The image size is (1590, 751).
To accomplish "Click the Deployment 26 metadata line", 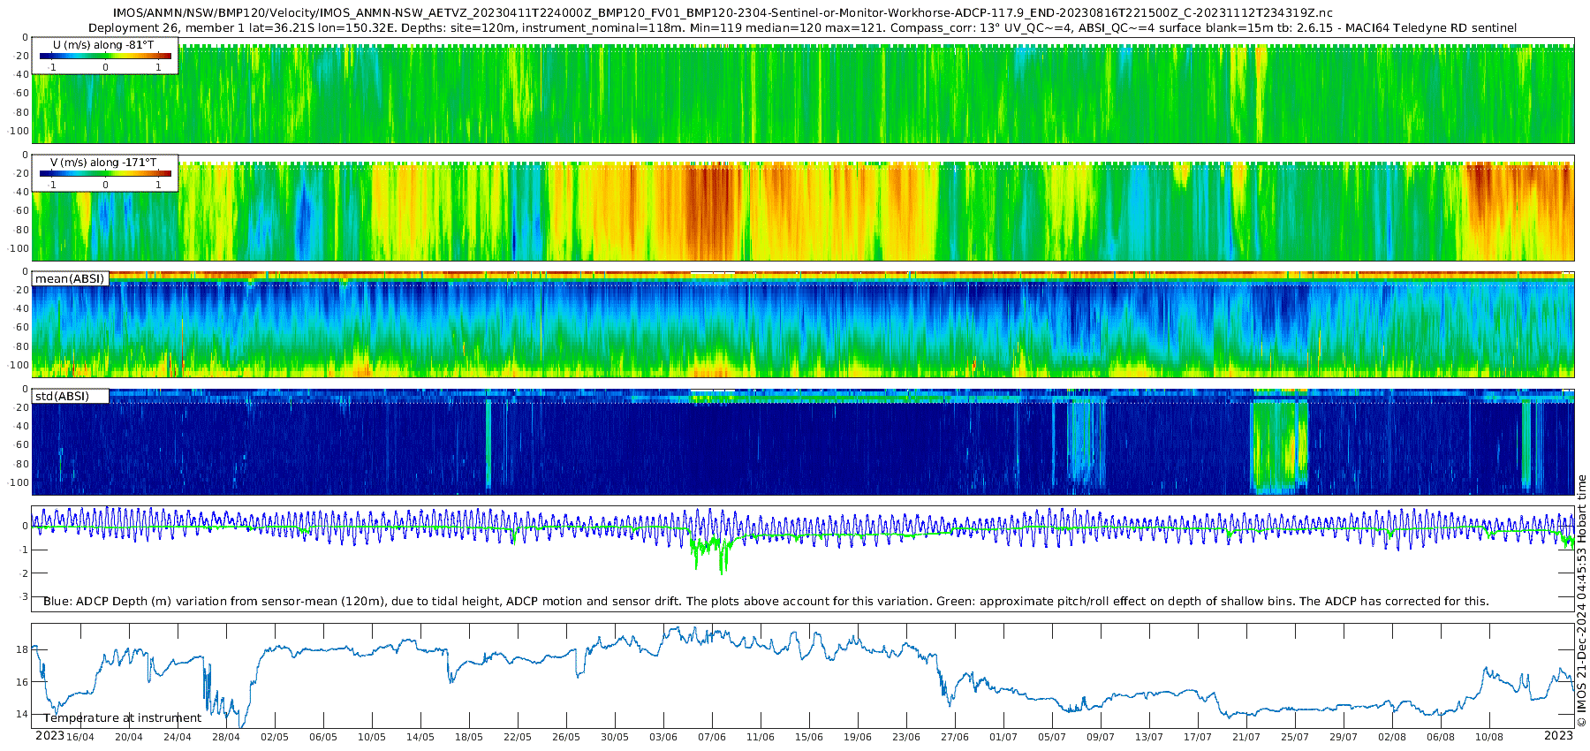I will pos(802,27).
